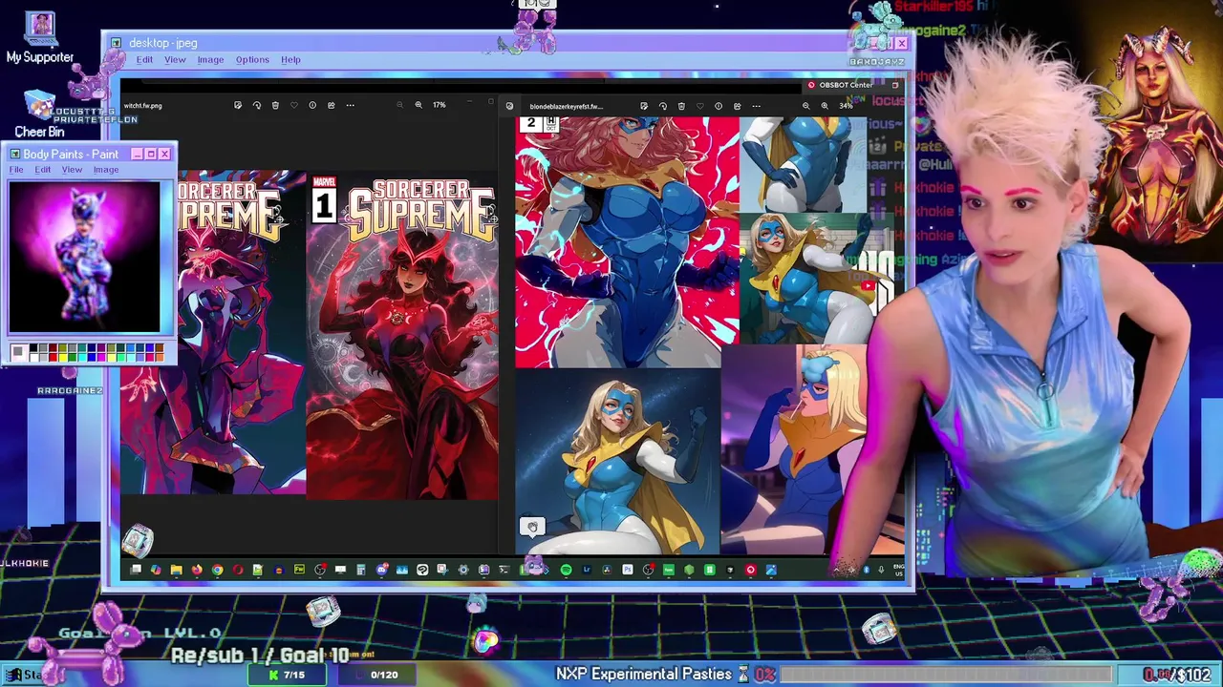Pick the magenta swatch in Body Paints palette
Viewport: 1223px width, 687px height.
click(x=101, y=358)
